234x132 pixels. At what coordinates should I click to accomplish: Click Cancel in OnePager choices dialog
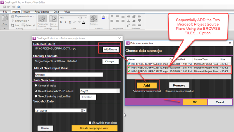tap(45, 128)
